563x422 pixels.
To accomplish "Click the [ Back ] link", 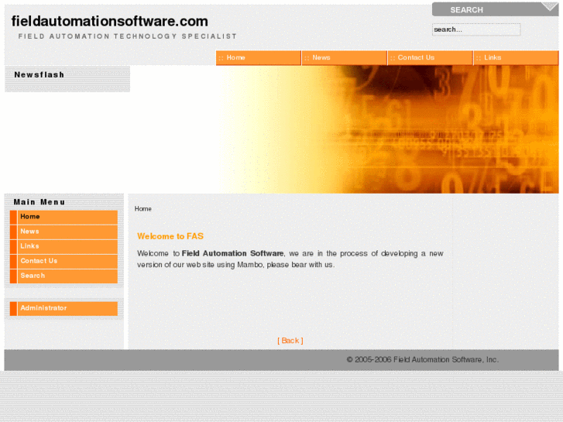I will point(290,341).
